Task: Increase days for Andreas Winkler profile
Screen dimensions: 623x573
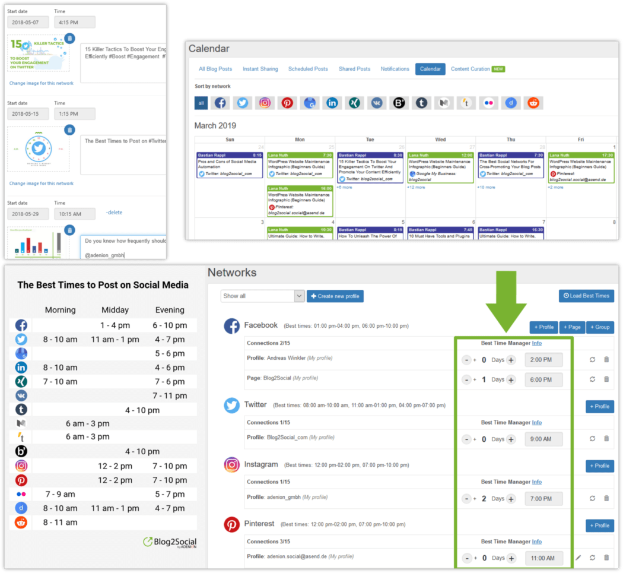Action: point(511,360)
